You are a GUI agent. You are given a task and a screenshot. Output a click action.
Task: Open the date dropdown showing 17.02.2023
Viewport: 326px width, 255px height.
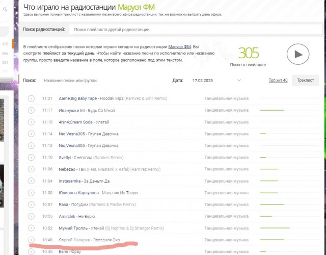pos(216,81)
